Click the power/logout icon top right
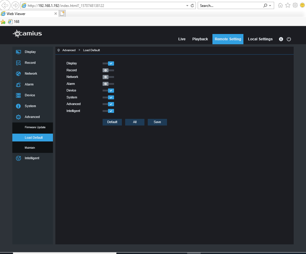 [289, 39]
